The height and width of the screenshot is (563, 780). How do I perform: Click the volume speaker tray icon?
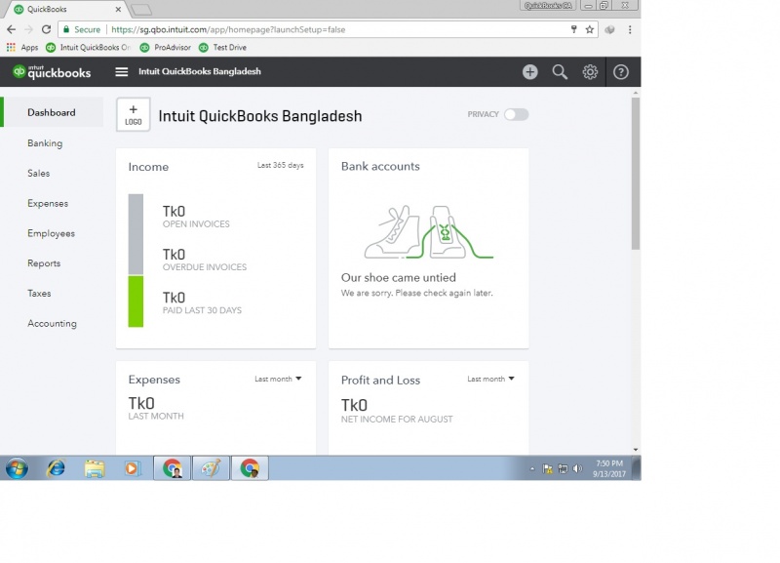(577, 468)
